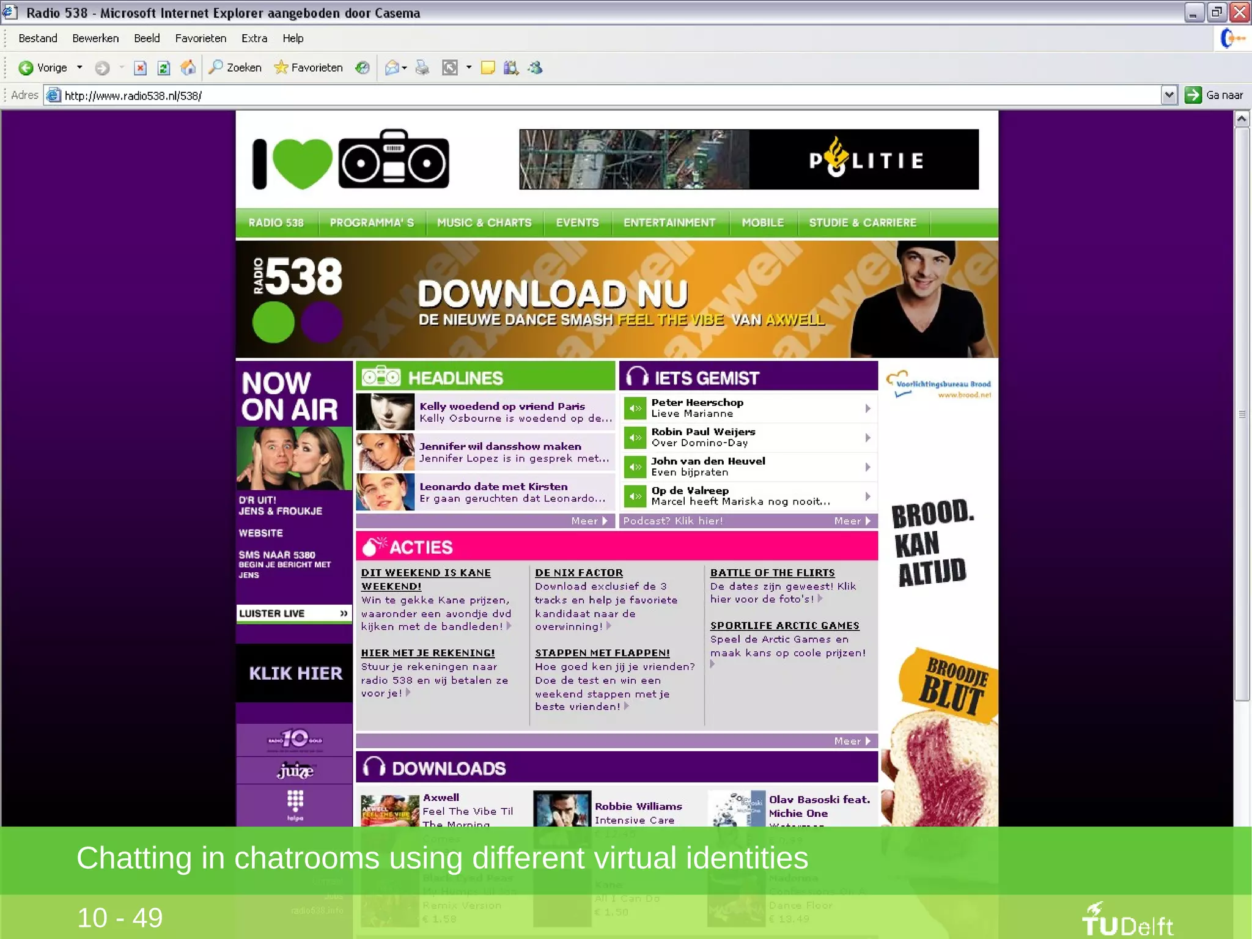Open STAPPEN MET FLAPPEN! link
The width and height of the screenshot is (1252, 939).
point(602,653)
